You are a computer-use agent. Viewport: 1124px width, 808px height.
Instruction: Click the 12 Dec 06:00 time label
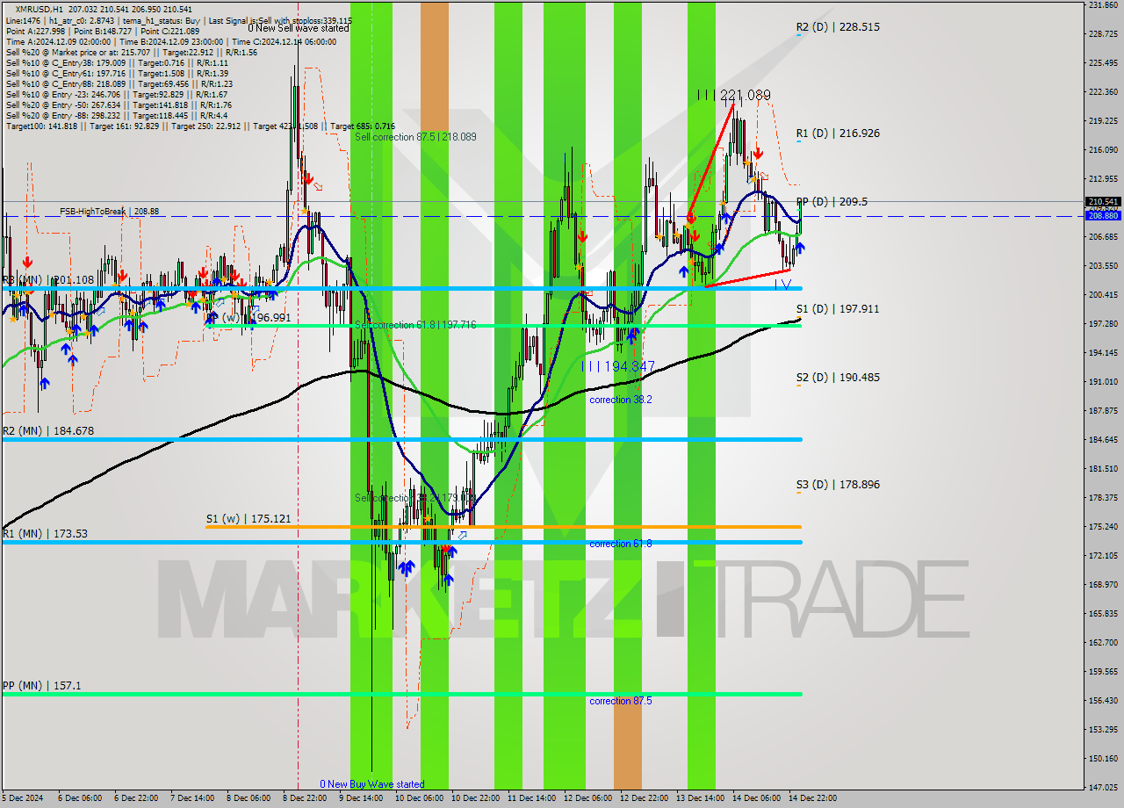(588, 798)
